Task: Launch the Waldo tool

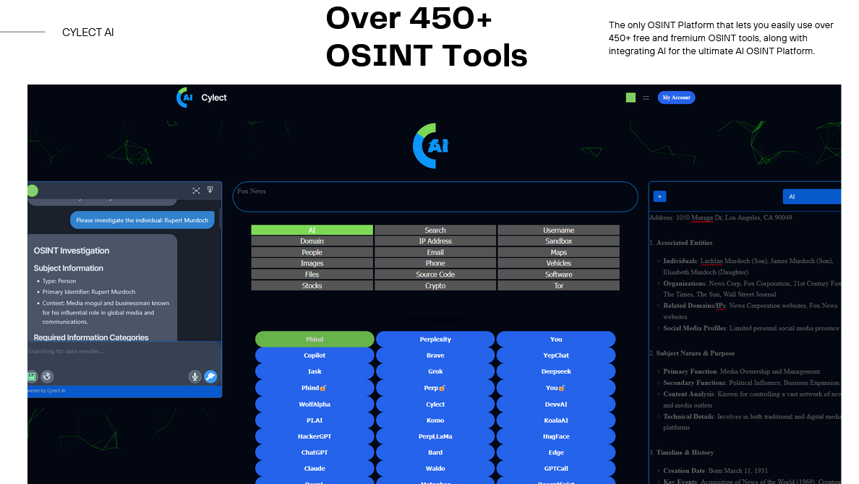Action: coord(435,468)
